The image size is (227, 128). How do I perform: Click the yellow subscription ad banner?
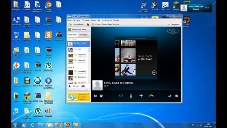click(x=79, y=97)
